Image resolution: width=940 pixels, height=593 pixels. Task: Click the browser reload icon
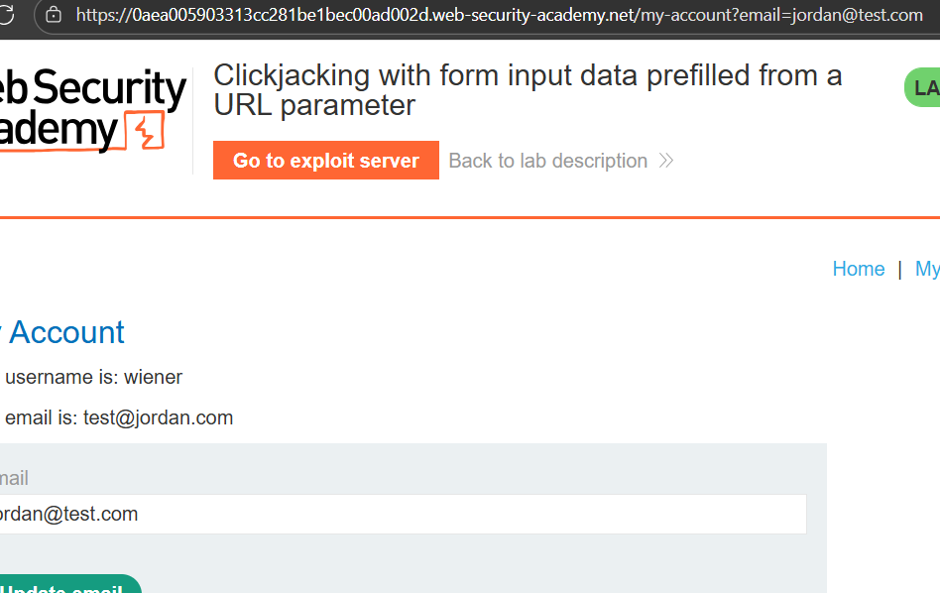click(x=7, y=15)
